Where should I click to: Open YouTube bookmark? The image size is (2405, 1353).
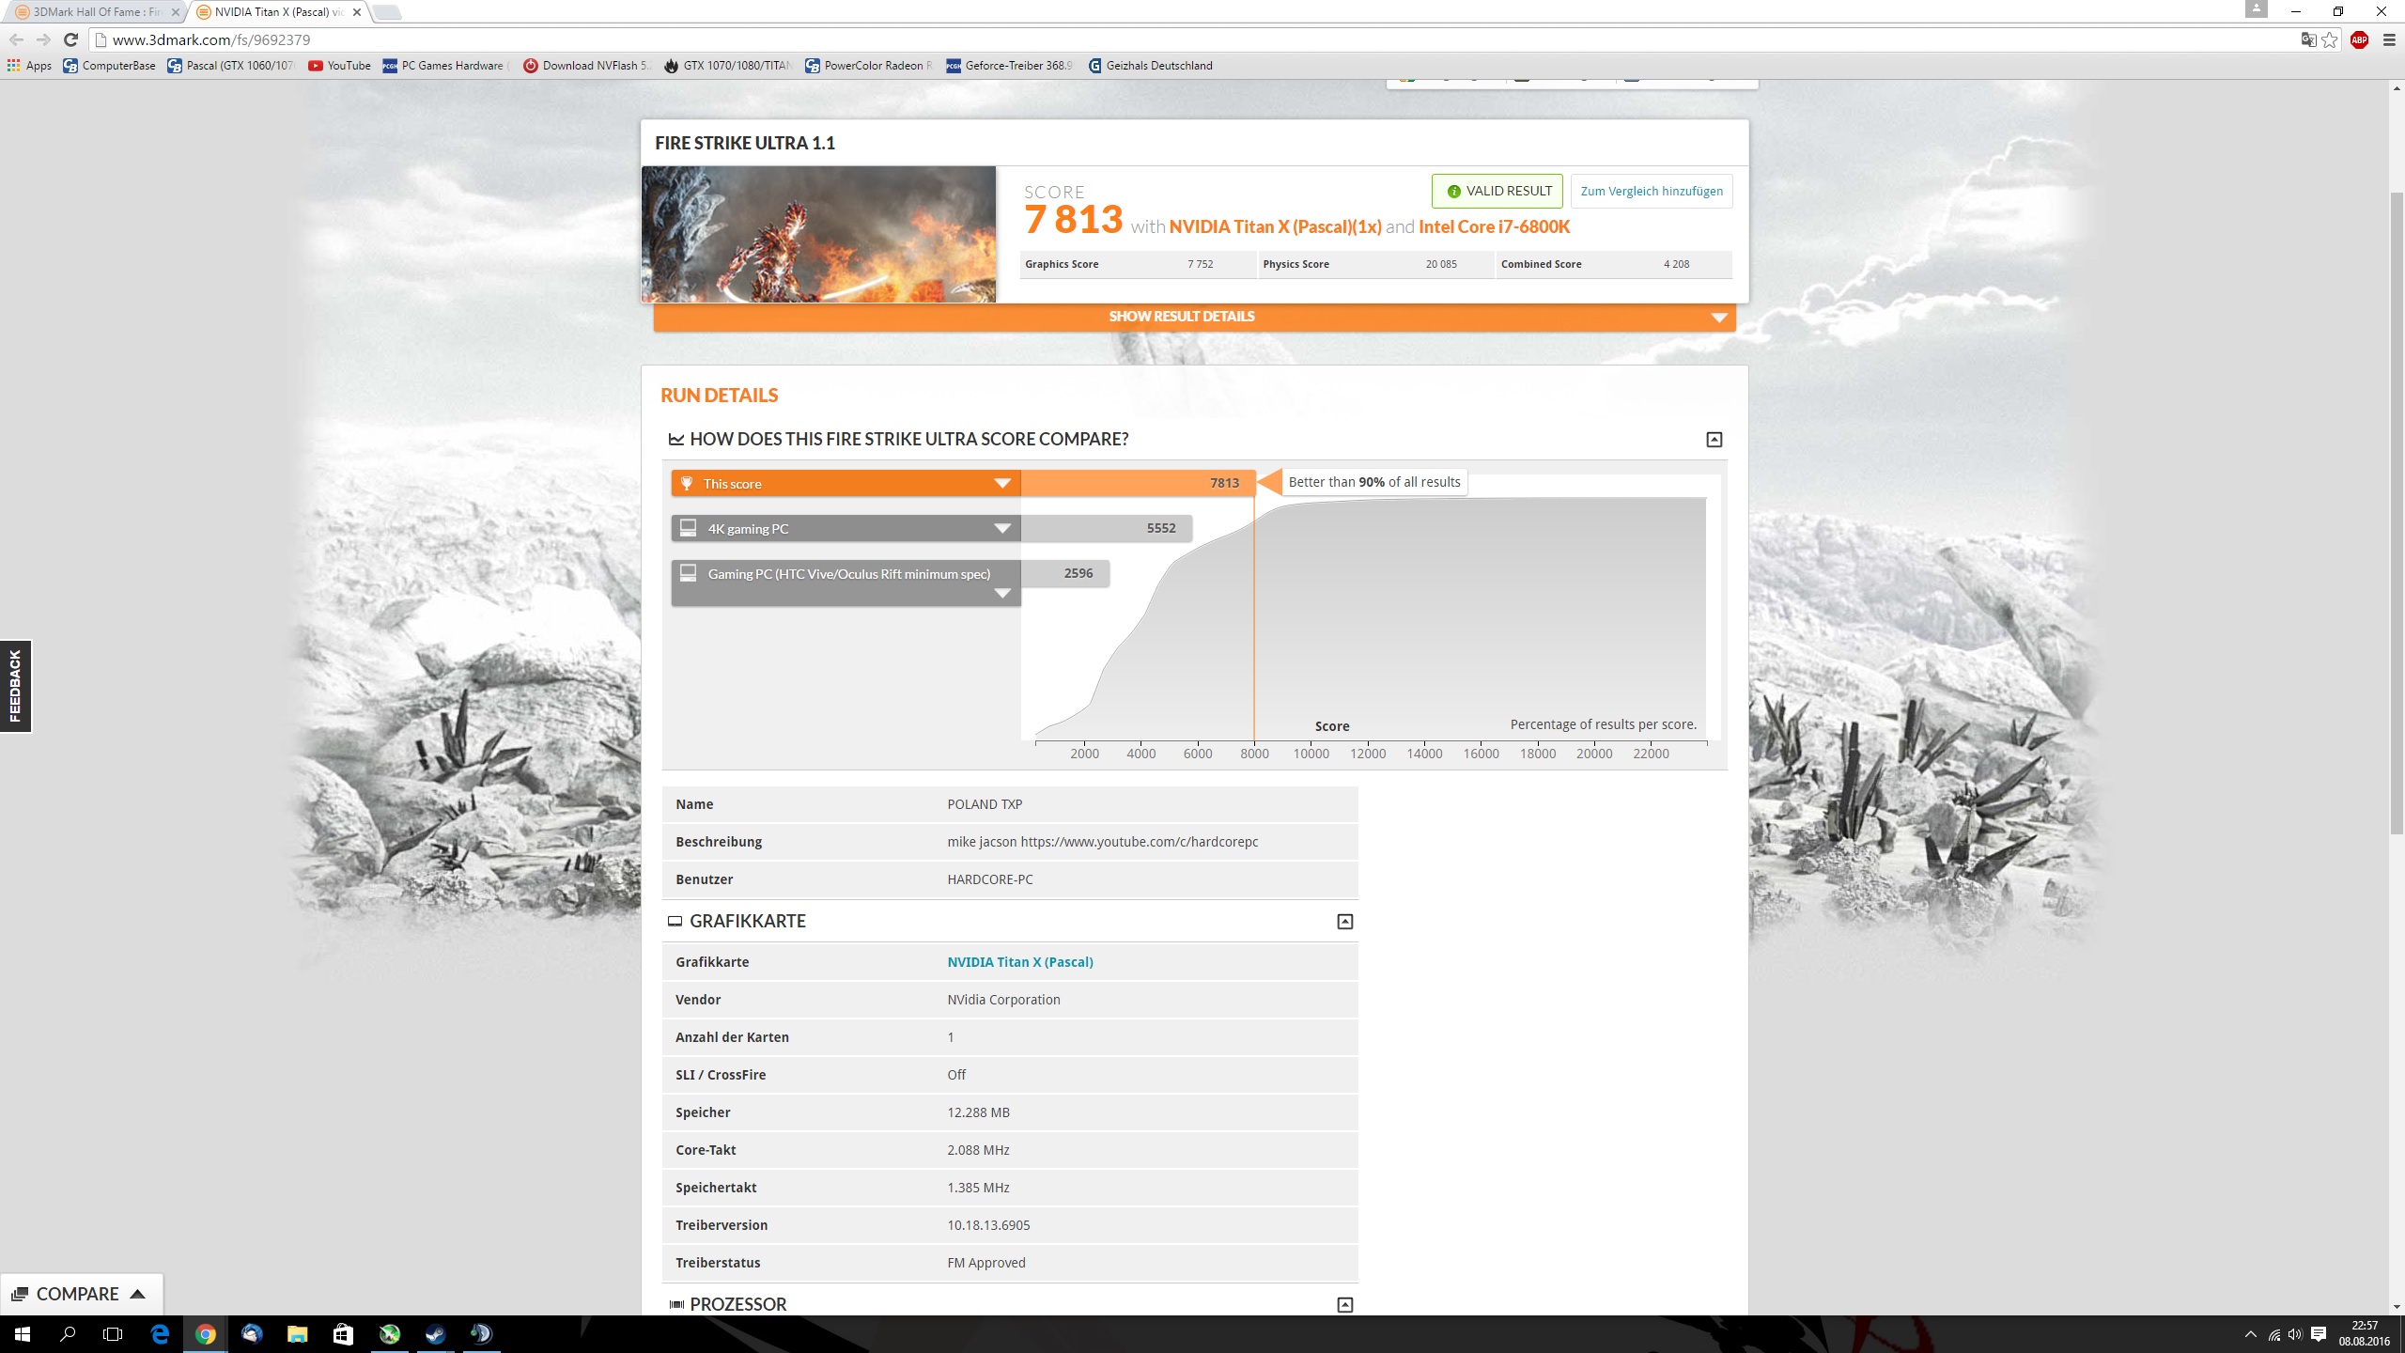tap(339, 66)
